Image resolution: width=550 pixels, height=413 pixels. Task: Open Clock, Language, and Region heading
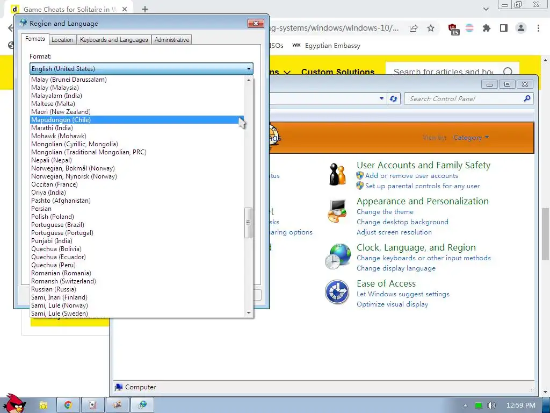click(x=416, y=247)
